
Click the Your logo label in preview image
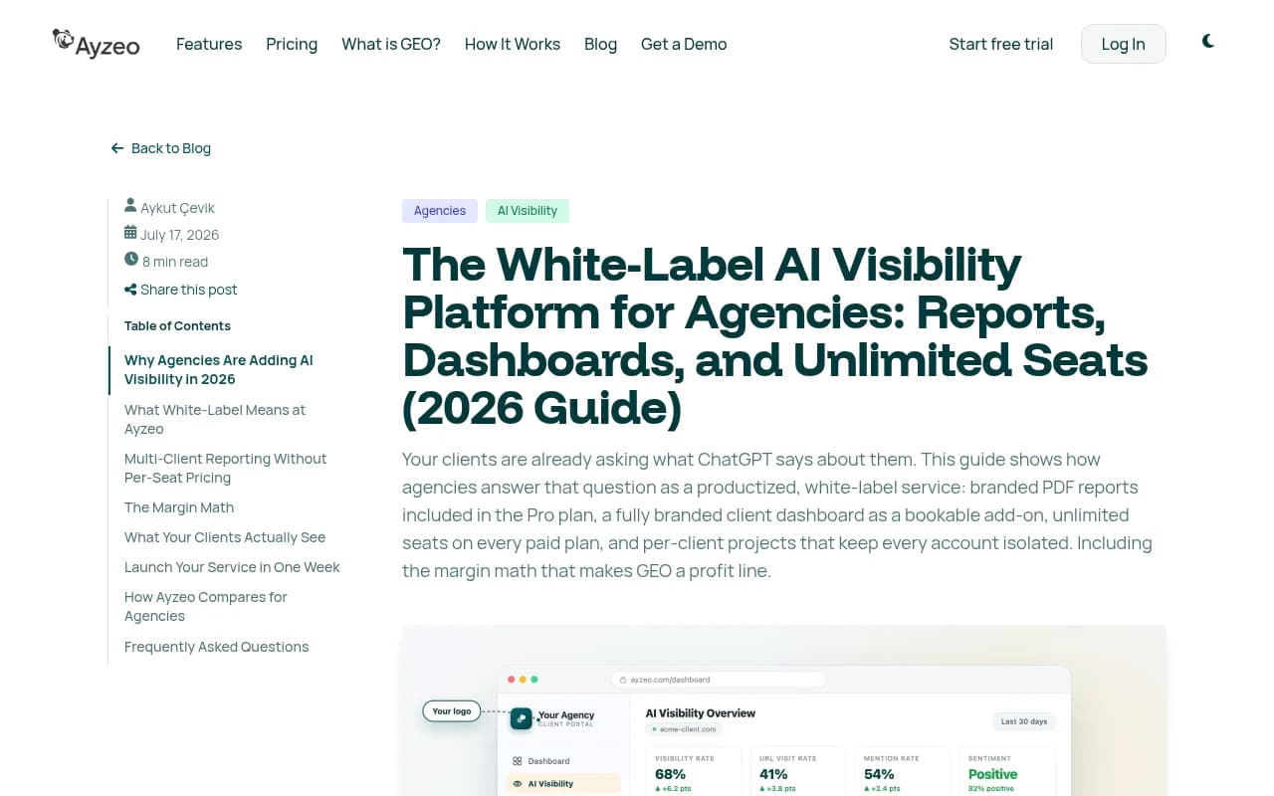coord(452,711)
